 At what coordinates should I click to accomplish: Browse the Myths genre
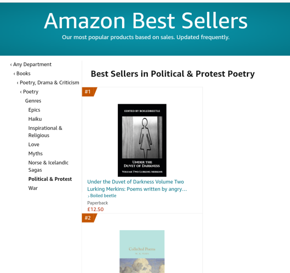pyautogui.click(x=36, y=154)
